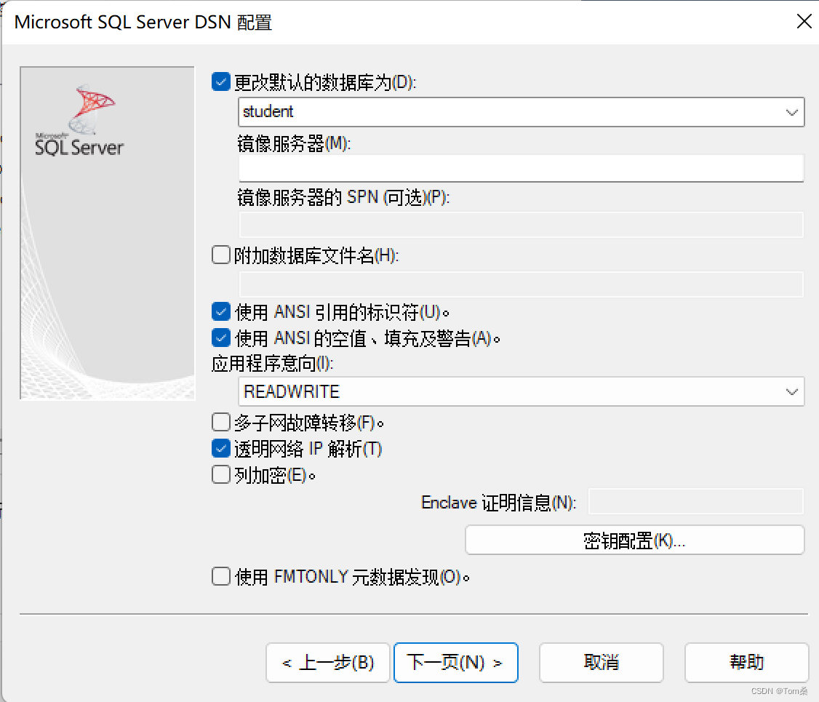
Task: Toggle use ANSI quoted identifiers (U) checkbox
Action: (x=221, y=312)
